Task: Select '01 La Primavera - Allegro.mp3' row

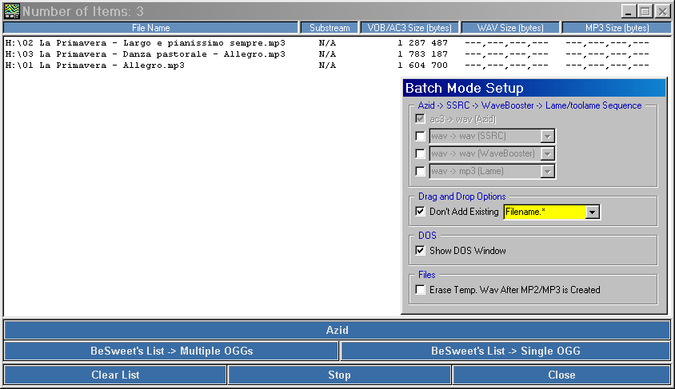Action: point(94,65)
